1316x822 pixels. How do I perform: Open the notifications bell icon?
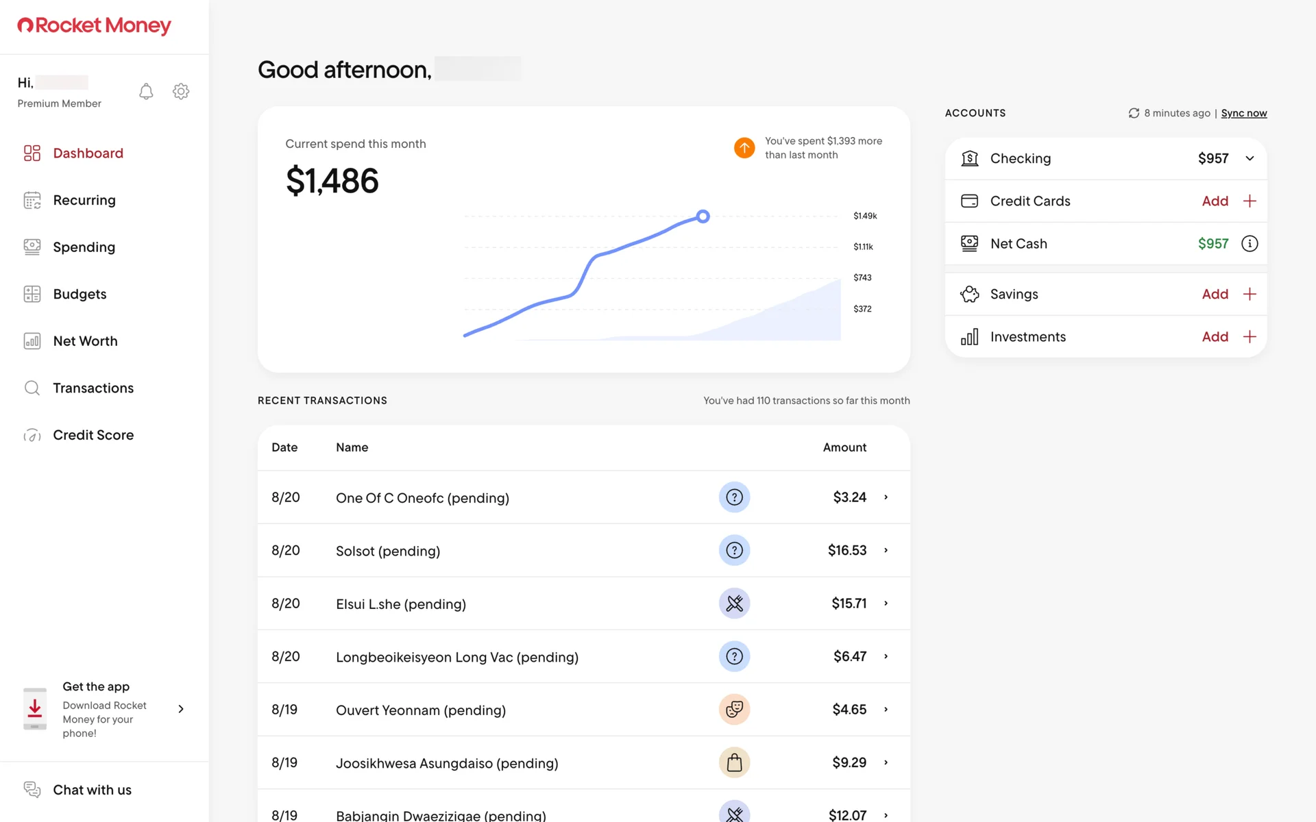click(146, 92)
